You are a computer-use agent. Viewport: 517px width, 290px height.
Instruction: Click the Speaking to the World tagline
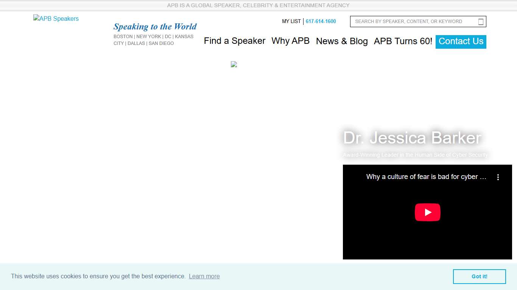coord(155,26)
